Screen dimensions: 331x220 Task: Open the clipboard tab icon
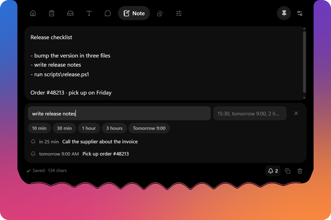tap(51, 13)
